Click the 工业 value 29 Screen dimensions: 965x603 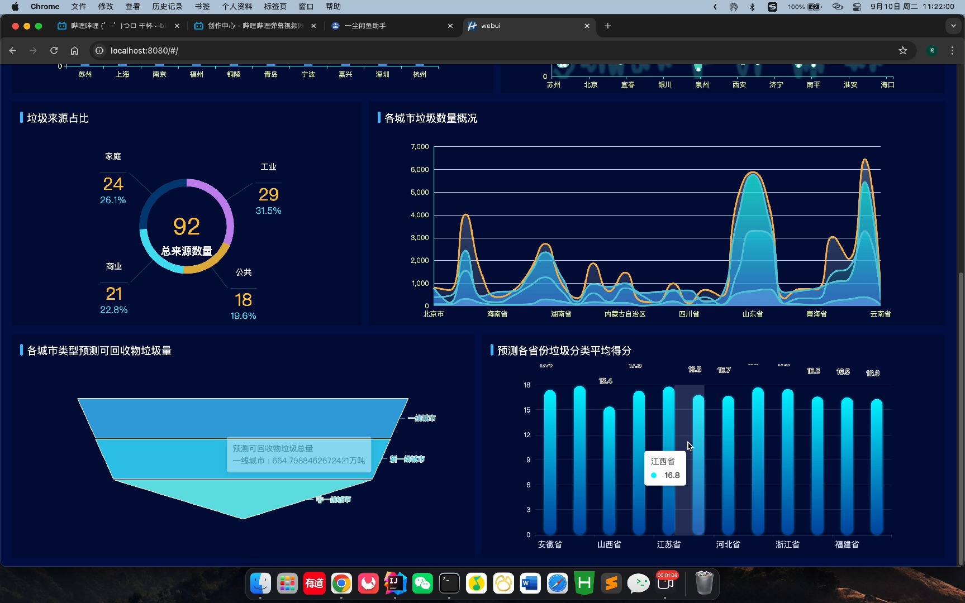click(269, 194)
